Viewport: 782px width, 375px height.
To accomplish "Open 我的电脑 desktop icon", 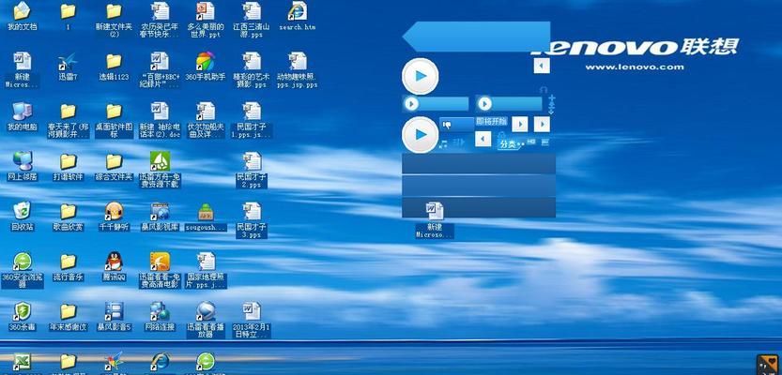I will click(22, 111).
